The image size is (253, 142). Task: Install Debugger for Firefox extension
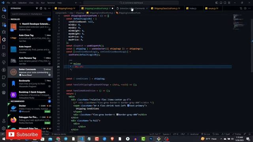tap(47, 123)
